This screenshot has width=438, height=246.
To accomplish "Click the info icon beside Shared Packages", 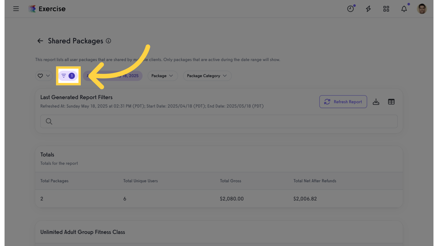I will [x=108, y=41].
